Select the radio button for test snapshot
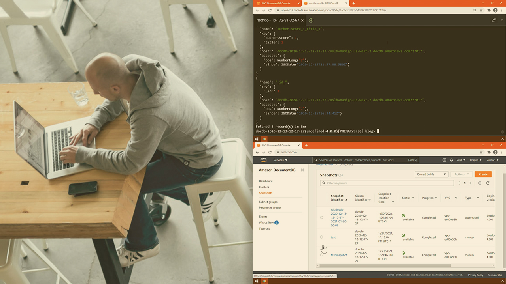 point(321,237)
